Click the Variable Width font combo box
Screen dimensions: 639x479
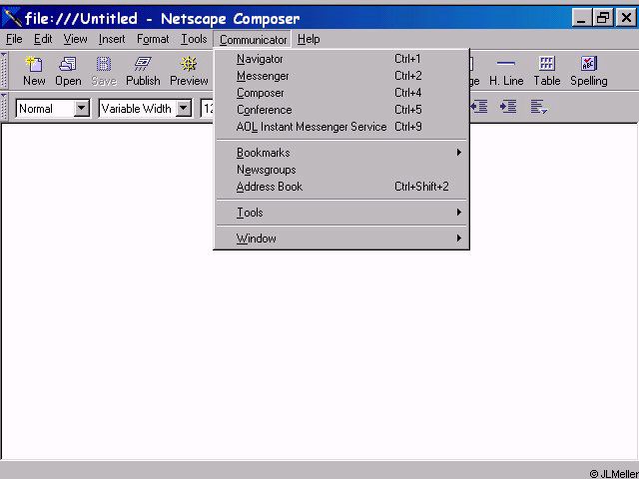145,109
